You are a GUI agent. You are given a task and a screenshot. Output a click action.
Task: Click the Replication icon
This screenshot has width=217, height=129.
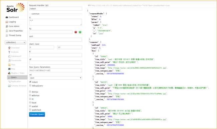[x=9, y=81]
